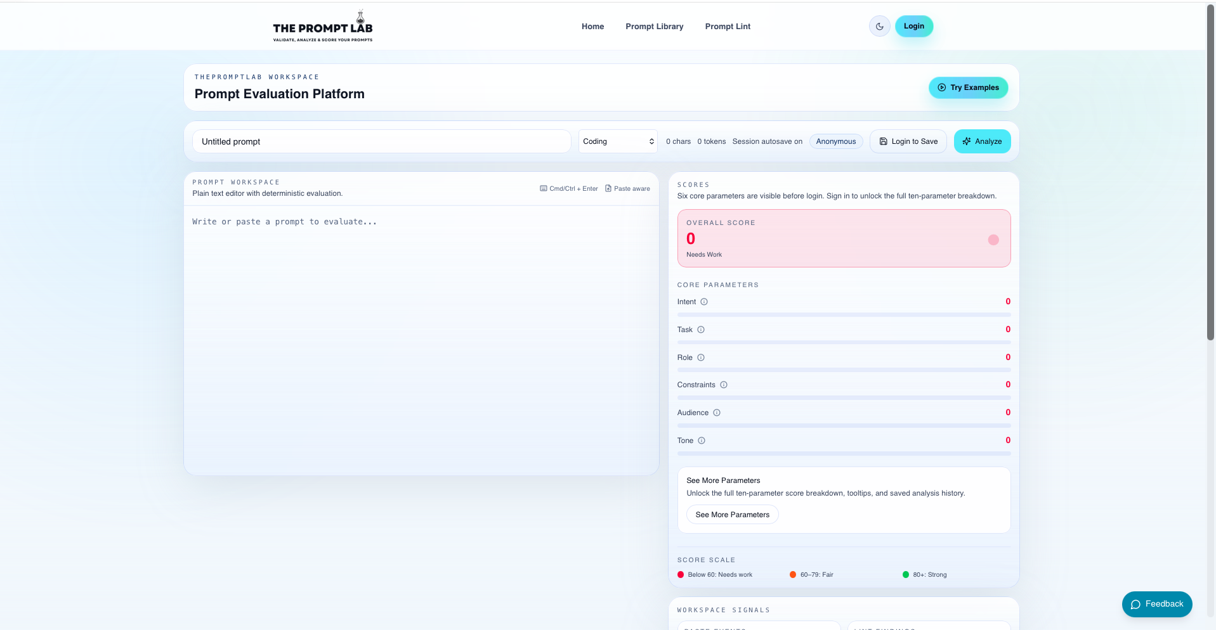Click the '0 chars' counter text
This screenshot has width=1216, height=630.
[678, 141]
